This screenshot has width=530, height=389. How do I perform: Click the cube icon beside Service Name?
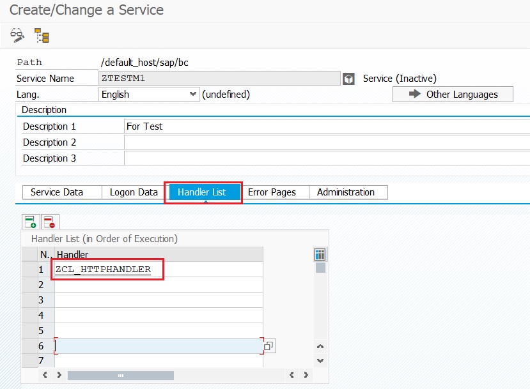tap(348, 79)
